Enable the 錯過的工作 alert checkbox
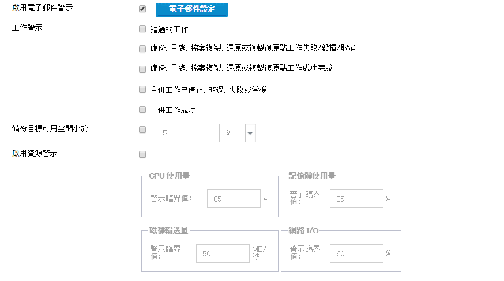 (x=142, y=29)
